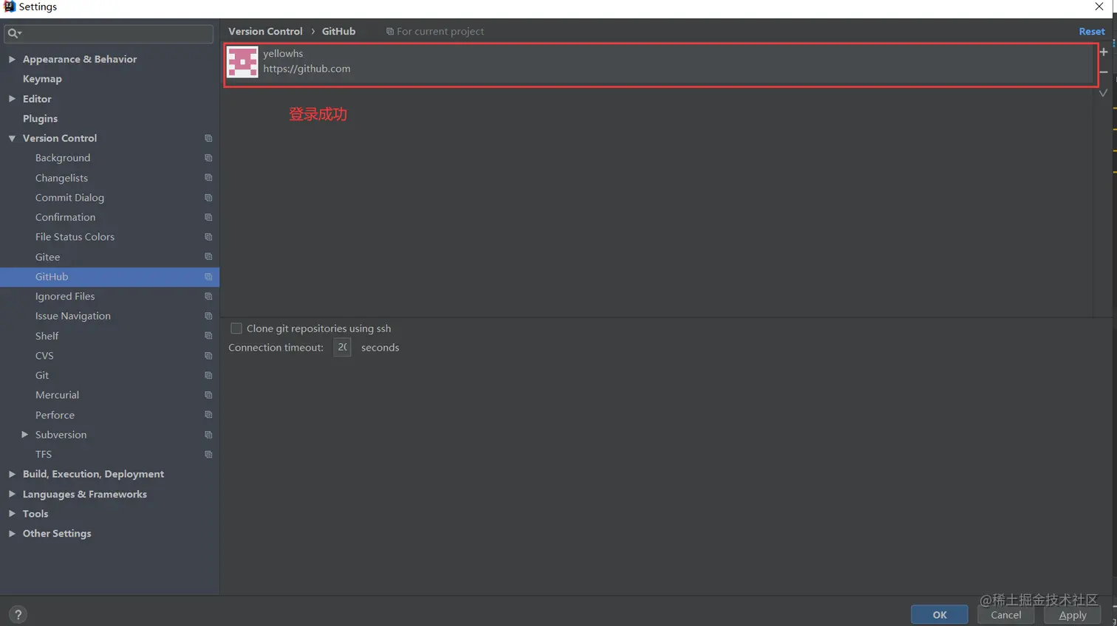1117x626 pixels.
Task: Collapse the Version Control section
Action: click(x=12, y=138)
